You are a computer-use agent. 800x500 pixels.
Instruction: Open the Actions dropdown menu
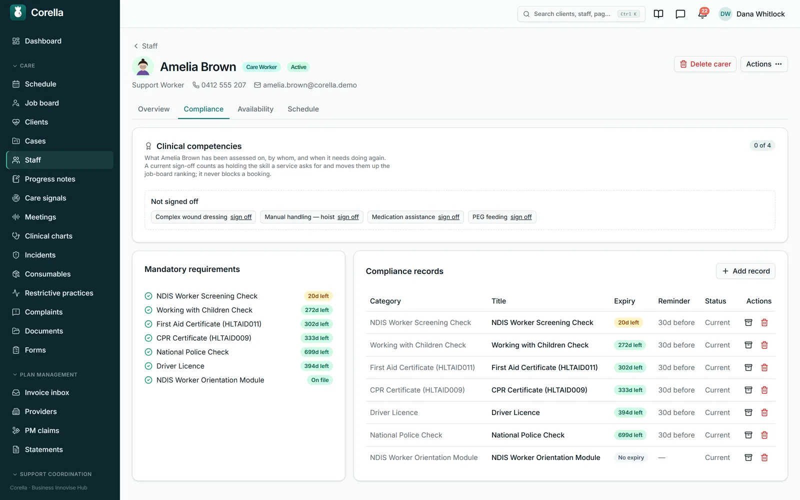pos(764,64)
